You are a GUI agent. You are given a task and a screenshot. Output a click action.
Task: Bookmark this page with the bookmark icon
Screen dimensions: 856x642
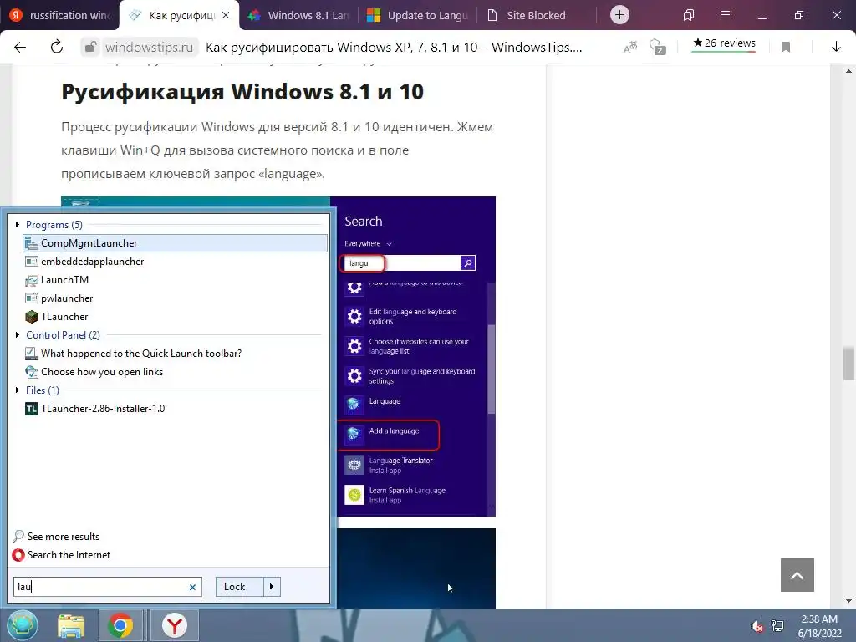(x=786, y=48)
